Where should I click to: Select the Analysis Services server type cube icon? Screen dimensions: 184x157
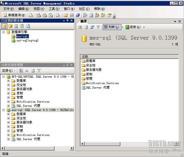(10, 26)
